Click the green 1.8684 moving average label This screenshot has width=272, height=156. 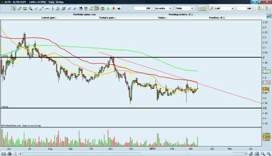coord(266,71)
